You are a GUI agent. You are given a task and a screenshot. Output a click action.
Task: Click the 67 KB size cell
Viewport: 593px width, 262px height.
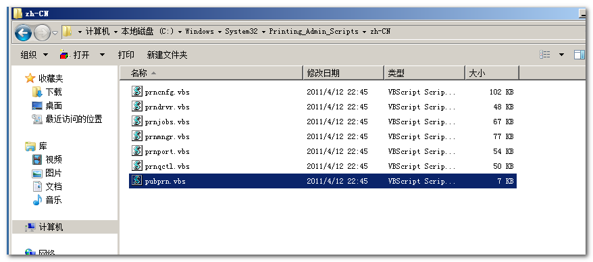pyautogui.click(x=503, y=122)
